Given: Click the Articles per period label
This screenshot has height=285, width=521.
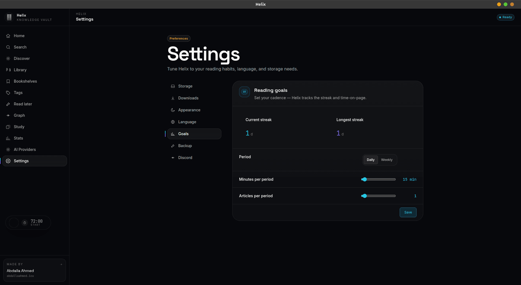Looking at the screenshot, I should pos(256,196).
